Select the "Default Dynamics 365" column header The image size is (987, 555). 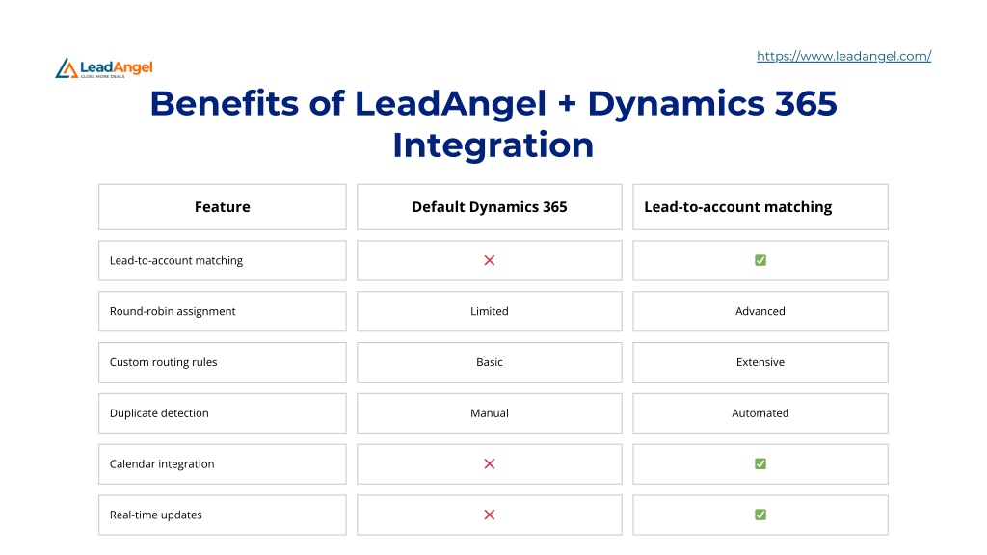pyautogui.click(x=489, y=207)
